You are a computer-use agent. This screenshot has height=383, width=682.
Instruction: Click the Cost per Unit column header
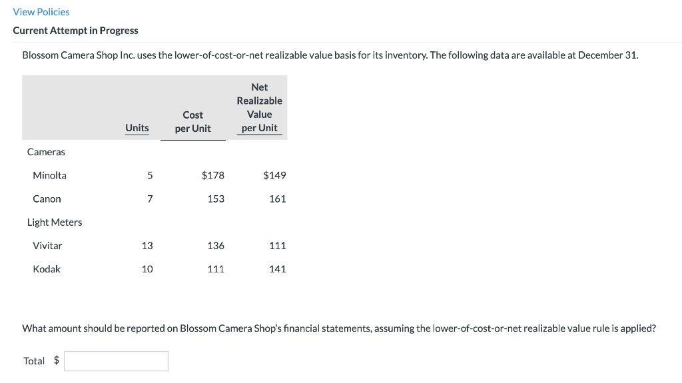(192, 121)
